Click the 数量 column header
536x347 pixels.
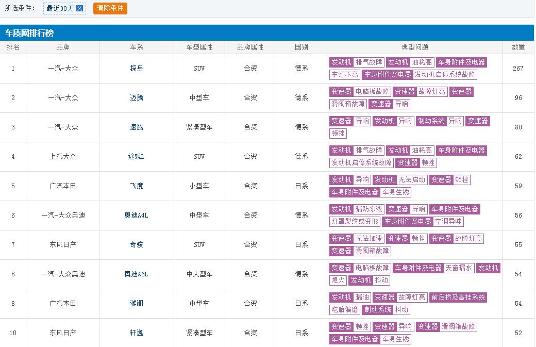point(518,47)
